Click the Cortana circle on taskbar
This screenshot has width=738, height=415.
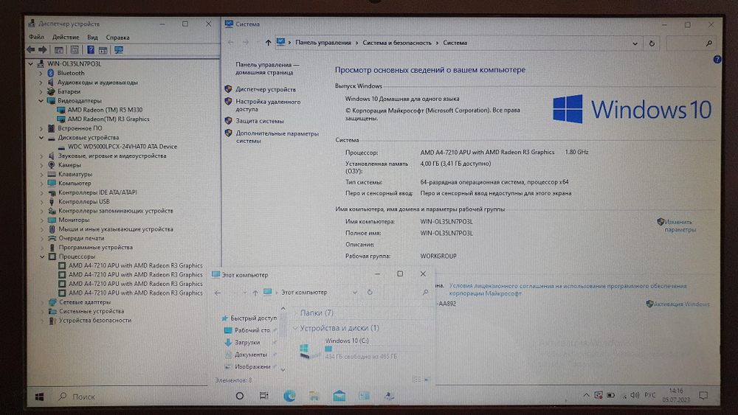tap(240, 396)
